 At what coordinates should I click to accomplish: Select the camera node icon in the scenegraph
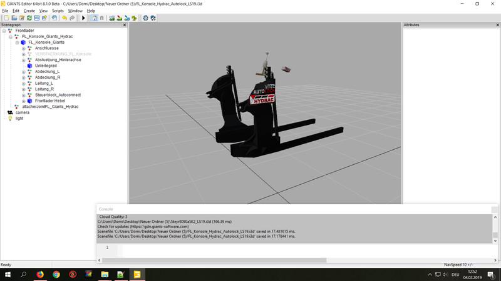(10, 112)
